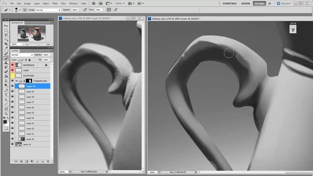Image resolution: width=313 pixels, height=176 pixels.
Task: Open the File menu
Action: (12, 3)
